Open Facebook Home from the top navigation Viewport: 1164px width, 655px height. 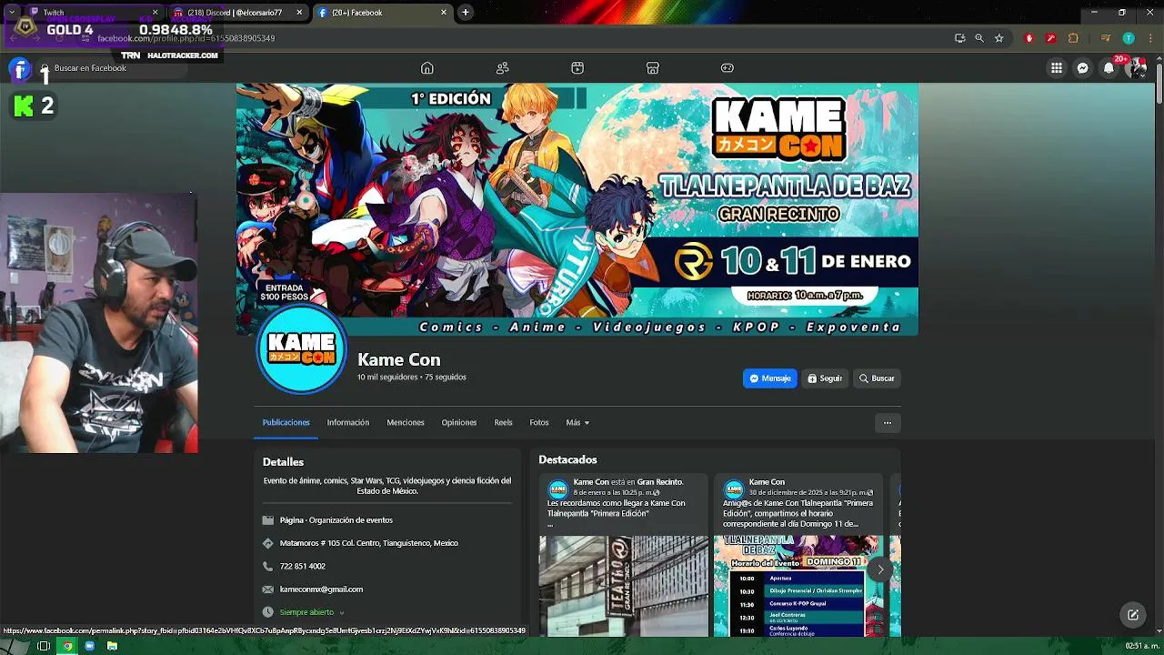pyautogui.click(x=426, y=68)
